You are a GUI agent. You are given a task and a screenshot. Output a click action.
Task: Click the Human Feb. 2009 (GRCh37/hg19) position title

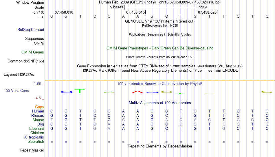click(x=127, y=2)
